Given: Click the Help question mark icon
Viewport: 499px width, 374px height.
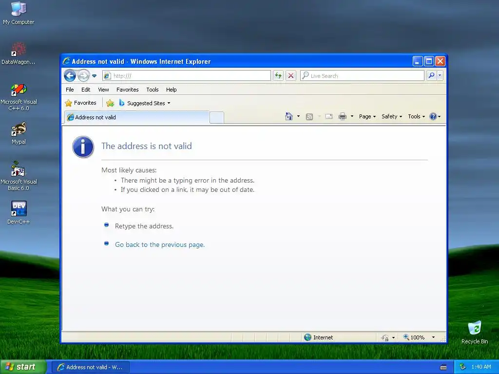Looking at the screenshot, I should 433,116.
